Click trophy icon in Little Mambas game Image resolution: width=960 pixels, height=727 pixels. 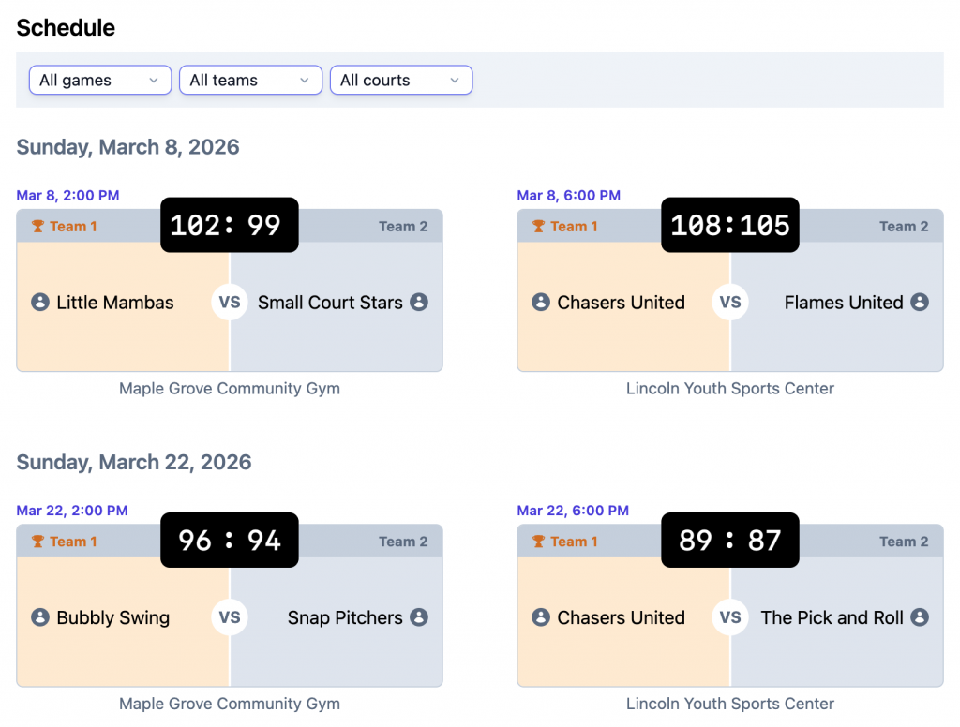(x=38, y=227)
